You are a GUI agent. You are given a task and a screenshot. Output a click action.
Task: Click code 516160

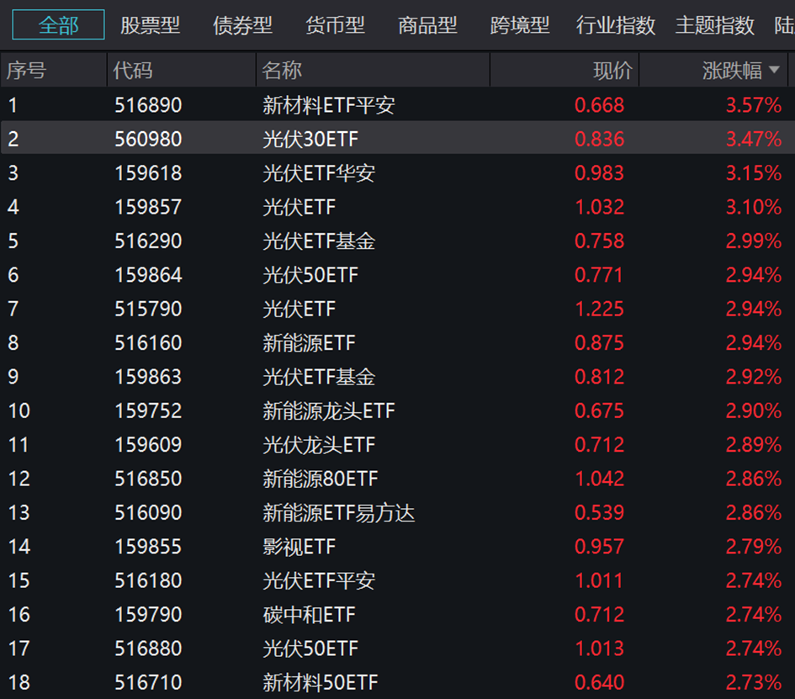point(148,343)
